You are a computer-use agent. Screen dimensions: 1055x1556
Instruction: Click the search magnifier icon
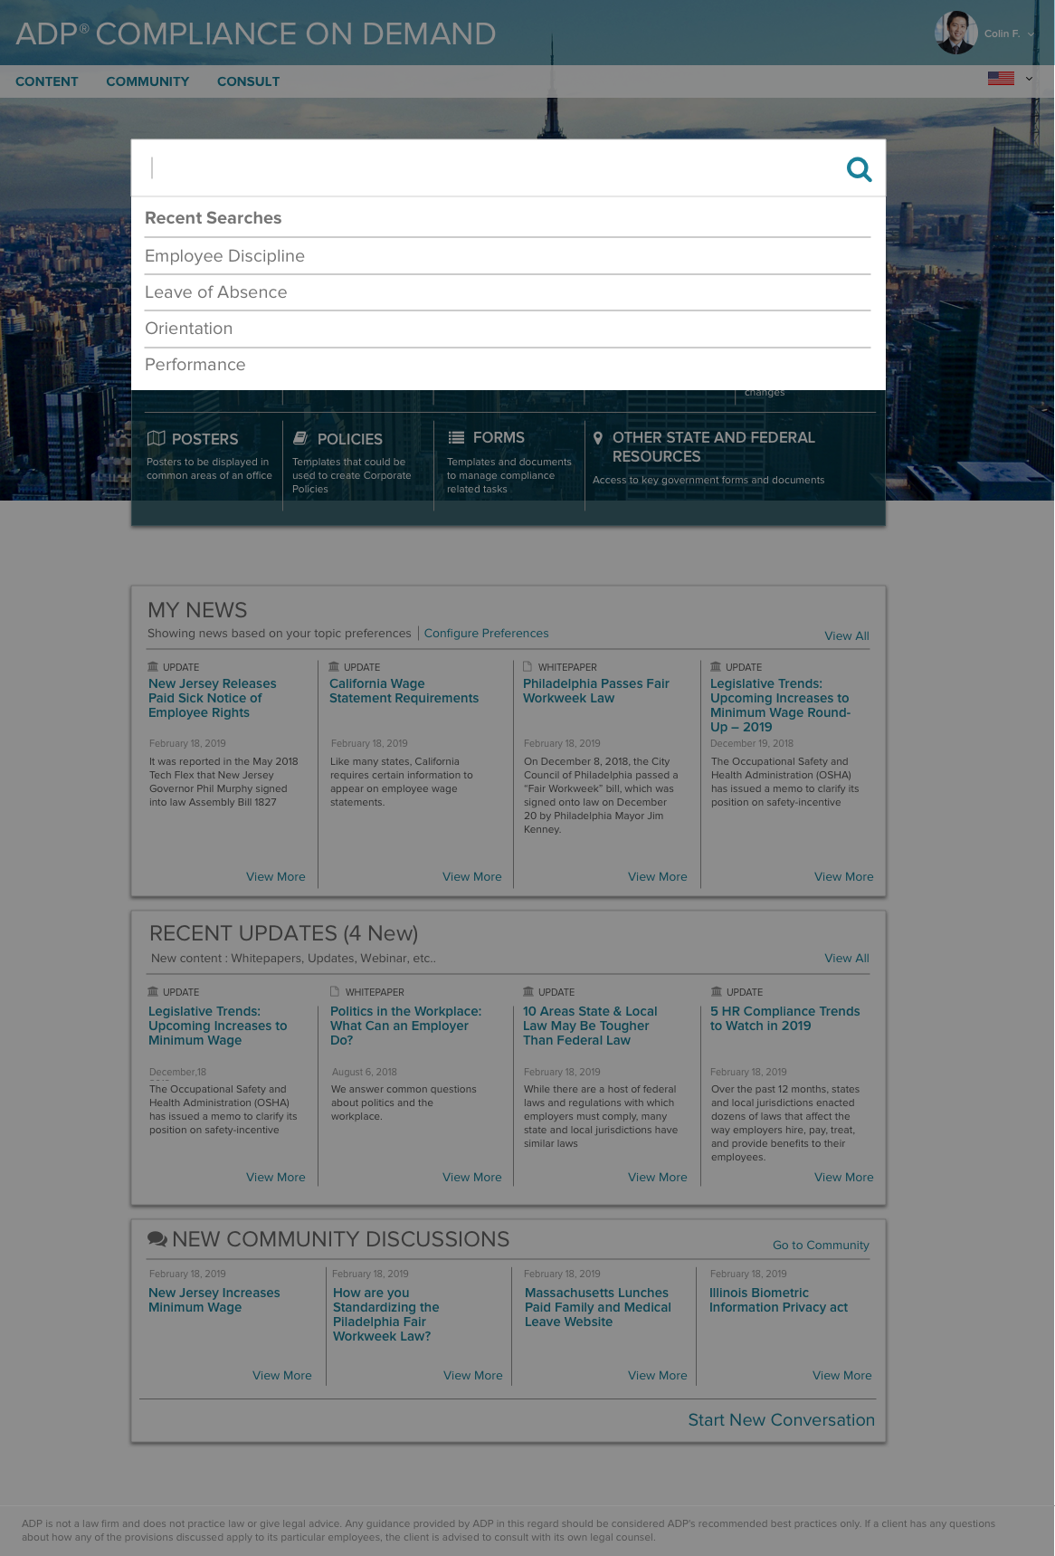tap(859, 169)
